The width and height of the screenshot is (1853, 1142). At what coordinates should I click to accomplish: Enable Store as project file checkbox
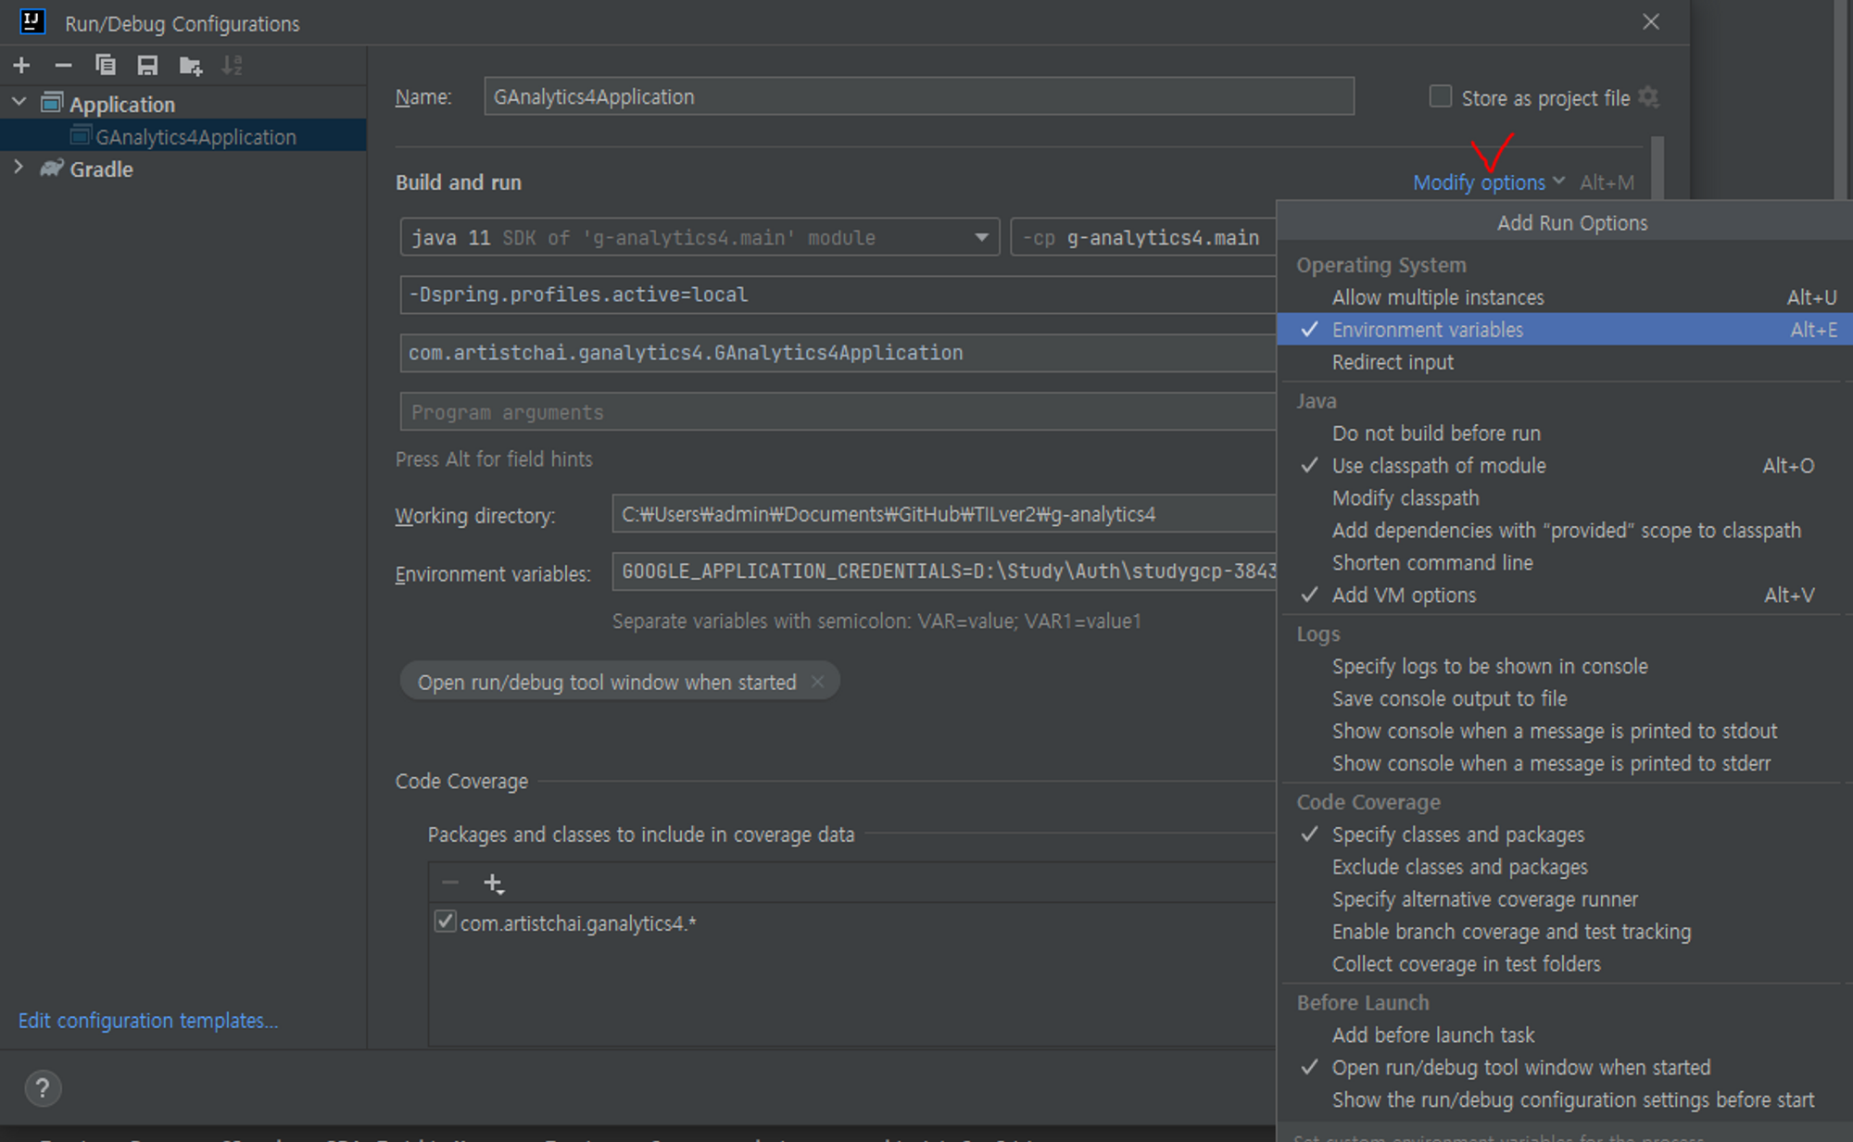point(1440,96)
